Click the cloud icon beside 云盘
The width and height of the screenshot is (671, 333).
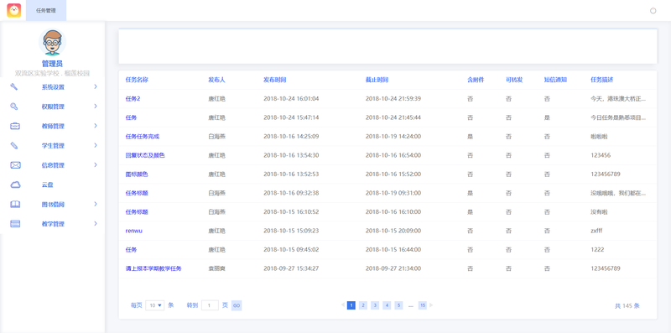click(x=15, y=185)
